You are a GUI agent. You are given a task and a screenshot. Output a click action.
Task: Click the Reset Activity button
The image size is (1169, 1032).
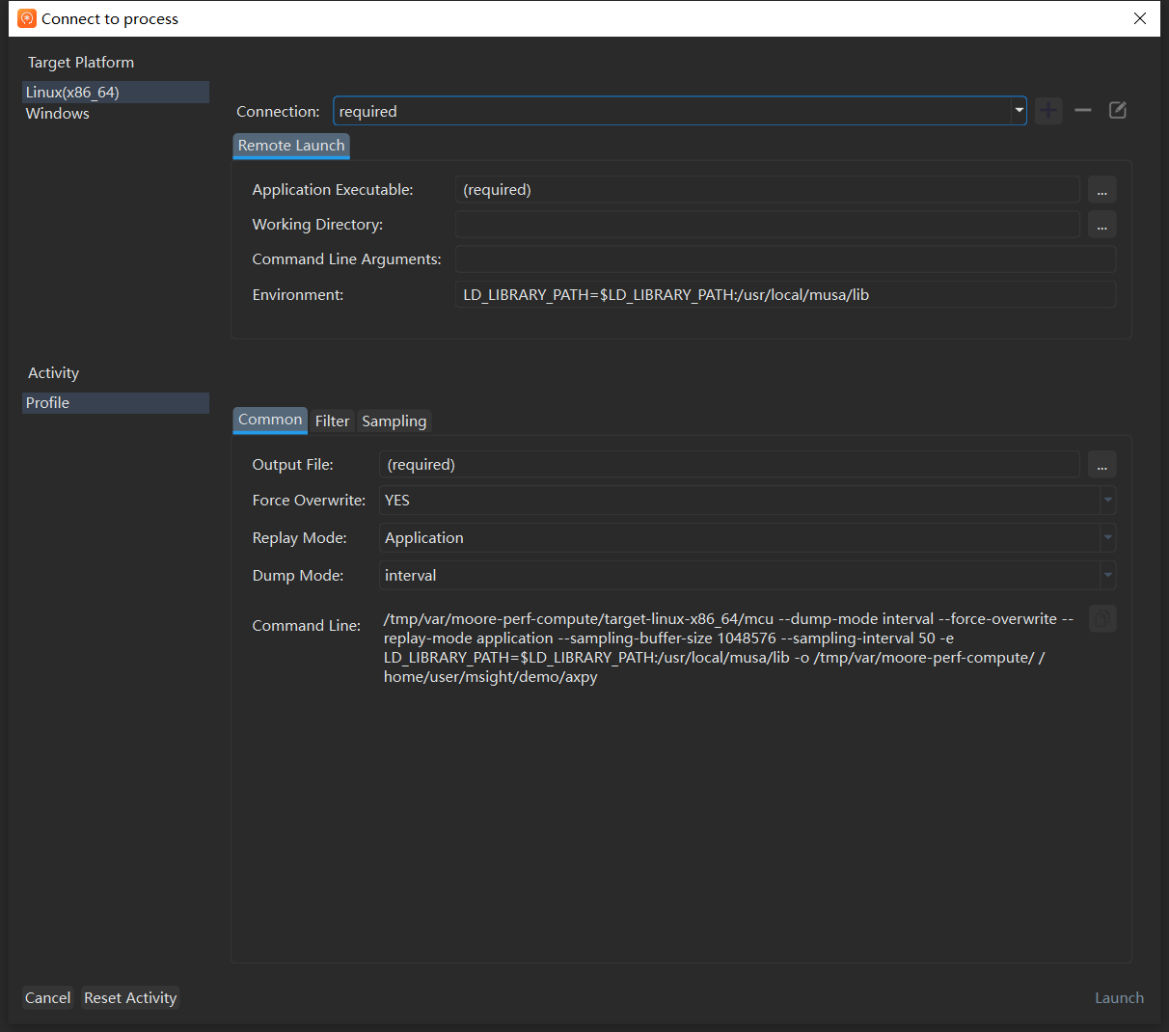(130, 998)
